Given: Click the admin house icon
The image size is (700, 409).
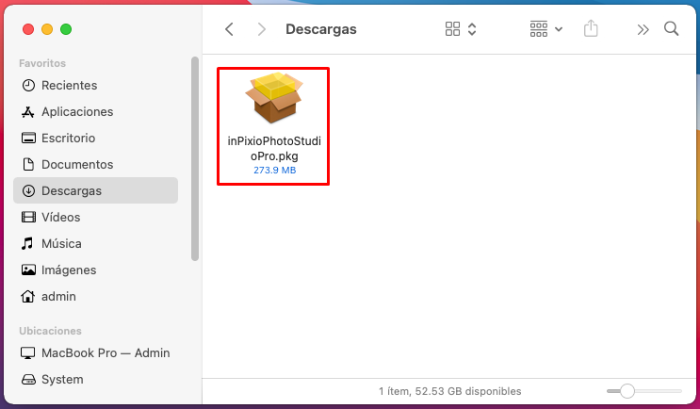Looking at the screenshot, I should coord(28,296).
